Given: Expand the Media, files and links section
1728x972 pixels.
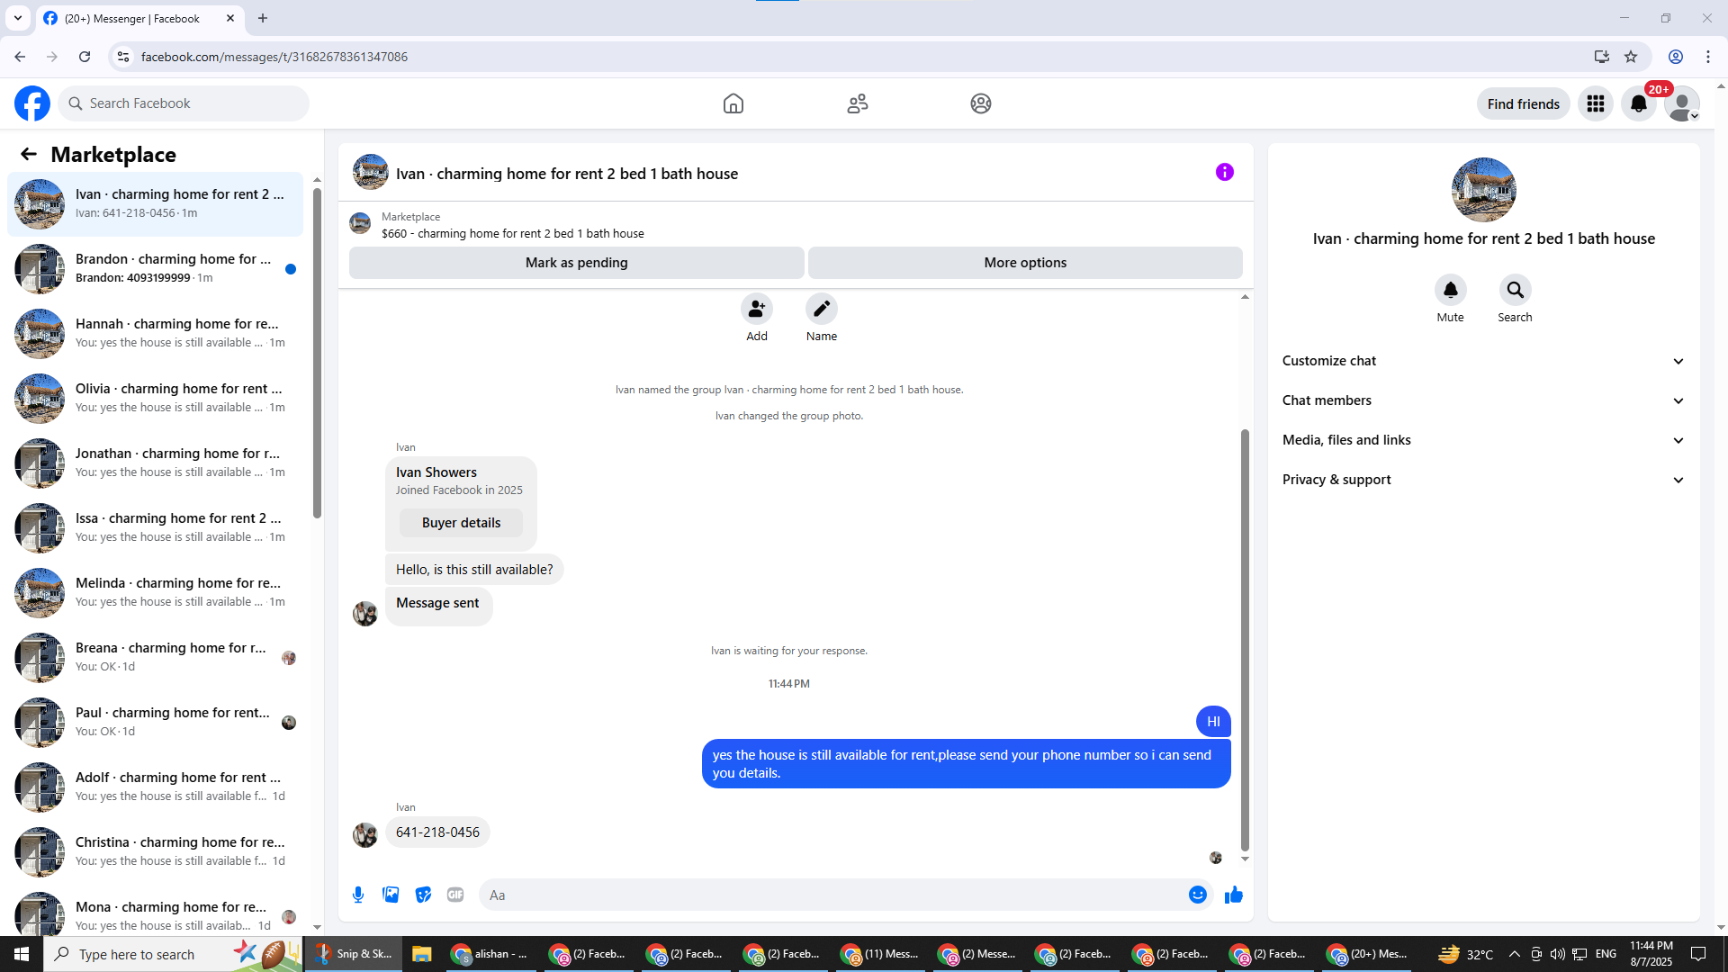Looking at the screenshot, I should click(1483, 440).
